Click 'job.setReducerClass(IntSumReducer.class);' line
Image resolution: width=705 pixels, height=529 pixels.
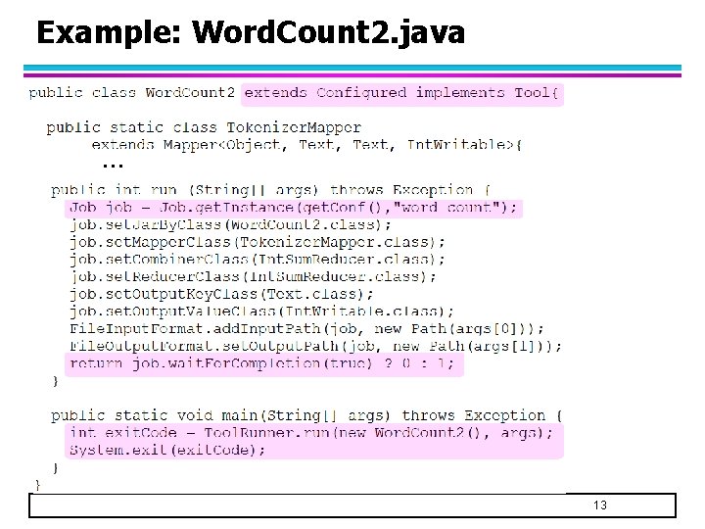[253, 276]
